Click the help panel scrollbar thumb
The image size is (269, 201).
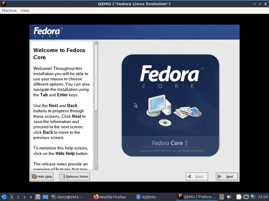point(96,78)
